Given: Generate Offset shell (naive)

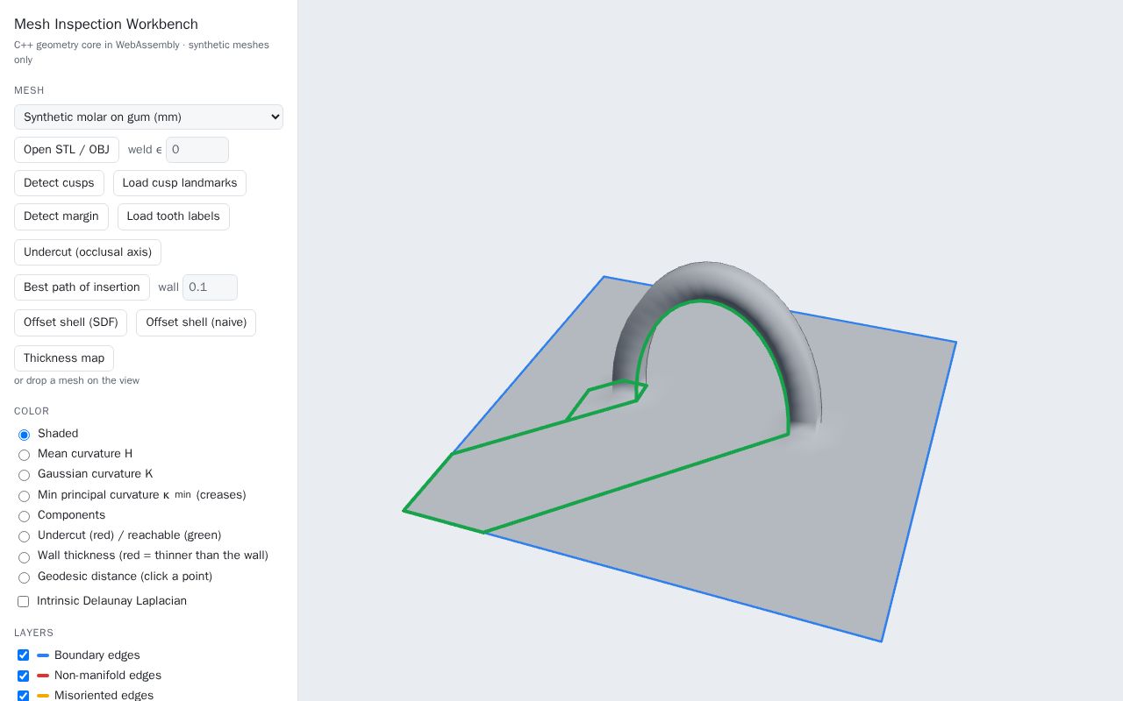Looking at the screenshot, I should pos(196,322).
